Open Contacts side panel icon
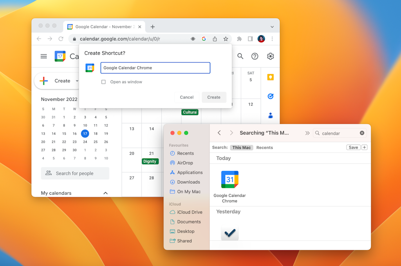Screen dimensions: 401x266 pos(270,115)
